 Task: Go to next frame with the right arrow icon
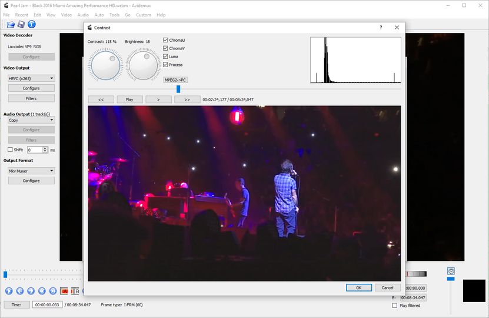click(31, 291)
